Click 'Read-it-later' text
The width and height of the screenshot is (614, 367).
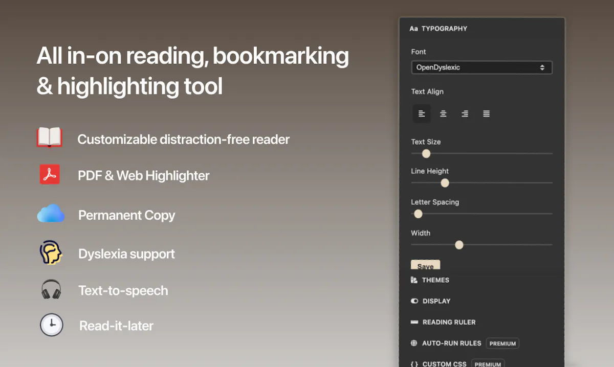click(116, 326)
